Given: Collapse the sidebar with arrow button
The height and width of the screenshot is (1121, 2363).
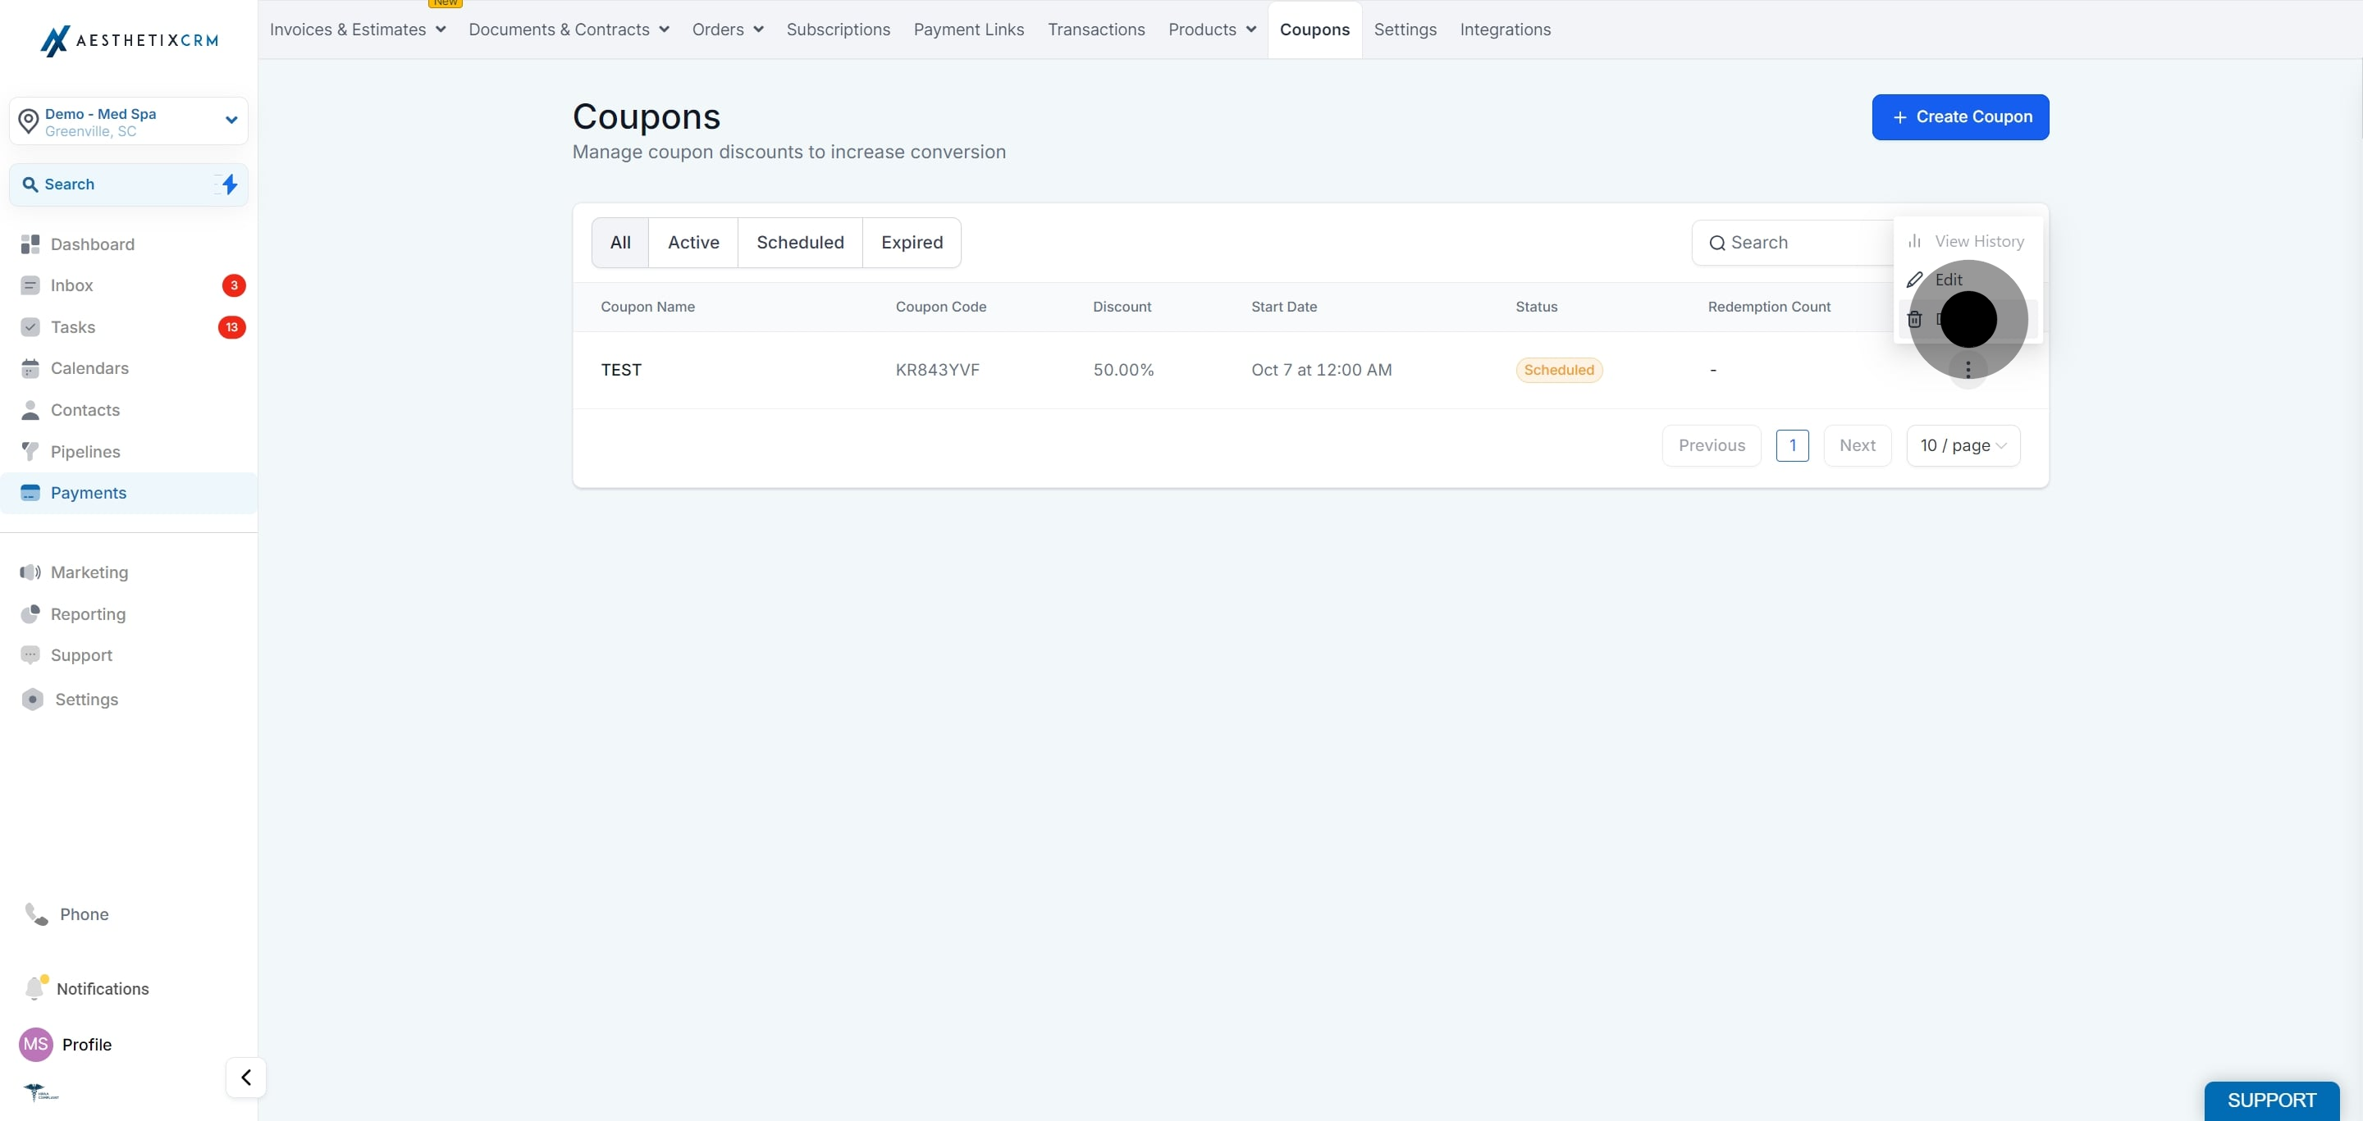Looking at the screenshot, I should pyautogui.click(x=246, y=1077).
